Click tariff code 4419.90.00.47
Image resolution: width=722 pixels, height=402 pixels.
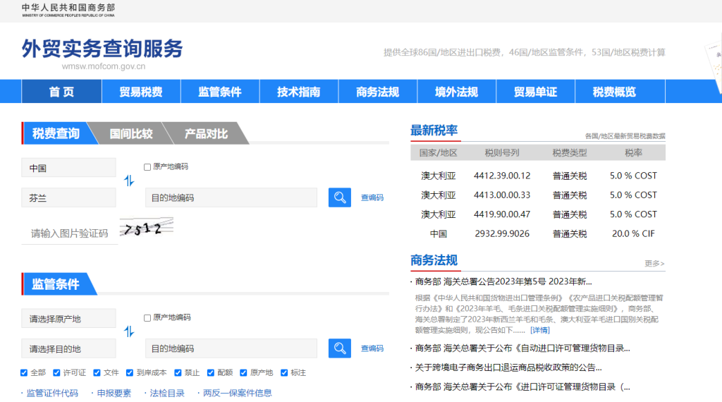click(x=502, y=214)
